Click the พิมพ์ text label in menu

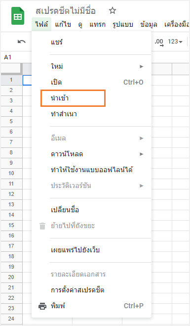click(58, 306)
